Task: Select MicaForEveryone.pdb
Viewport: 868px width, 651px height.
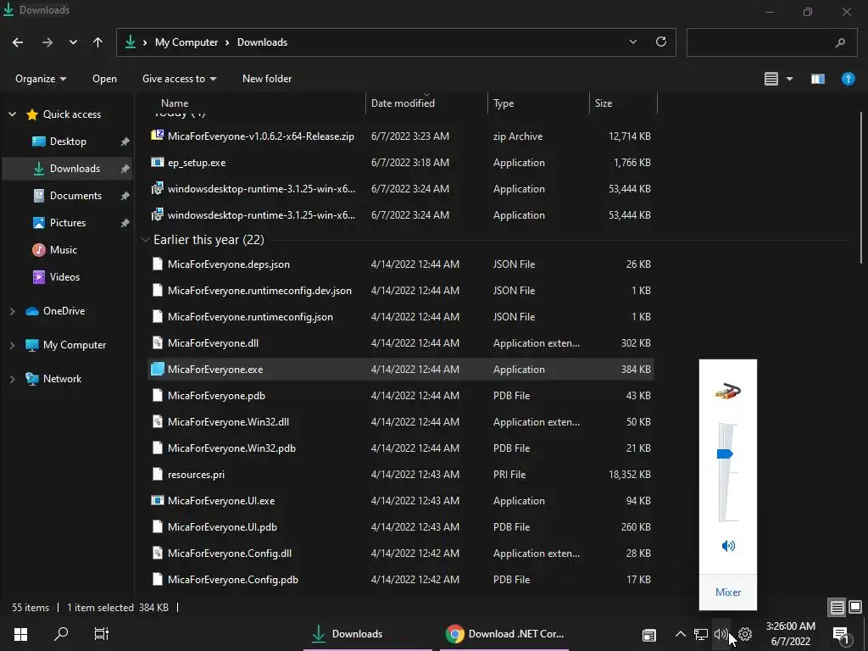Action: point(216,395)
